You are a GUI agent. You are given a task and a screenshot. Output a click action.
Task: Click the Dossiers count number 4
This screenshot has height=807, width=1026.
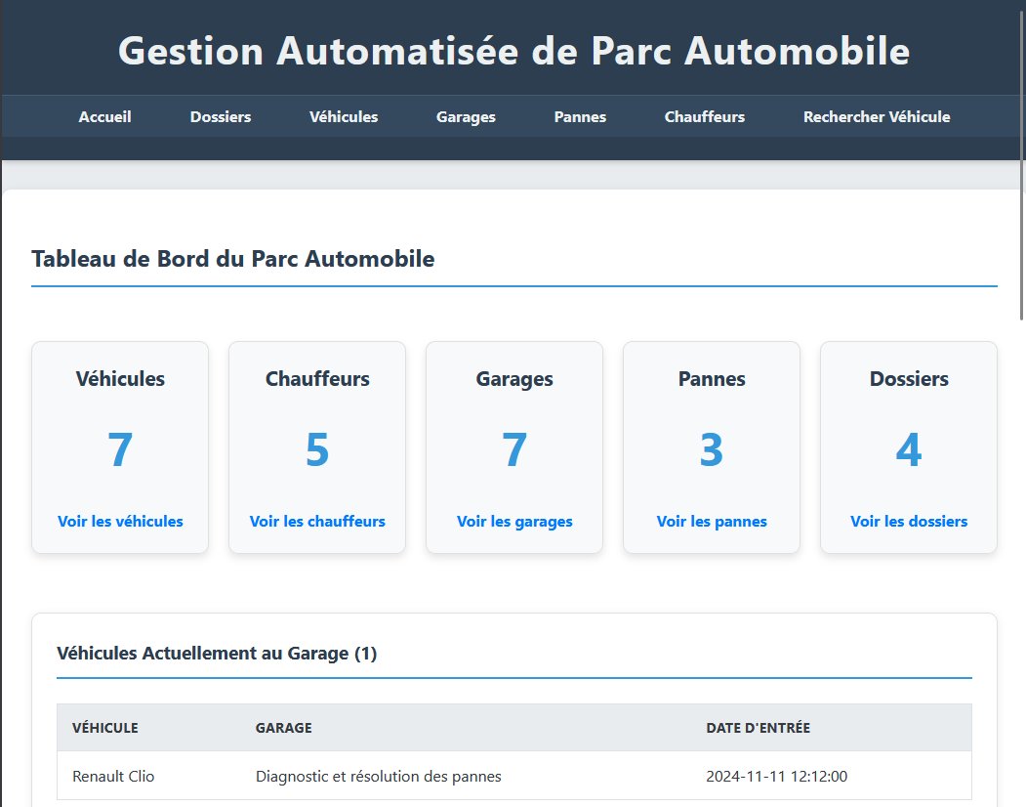click(x=909, y=450)
